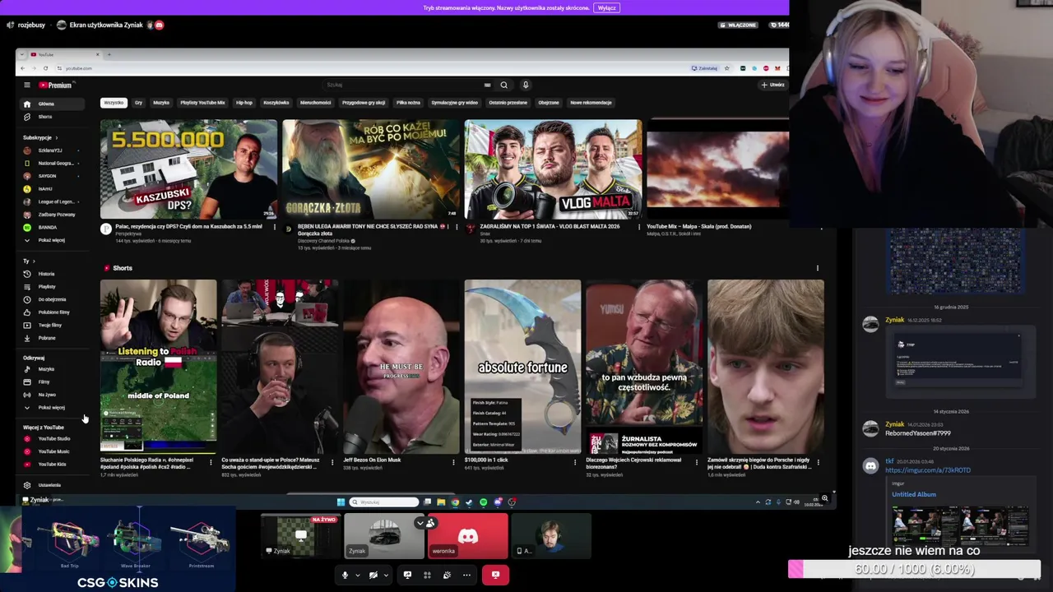This screenshot has width=1053, height=592.
Task: Open Twoje filmy in the sidebar
Action: pyautogui.click(x=53, y=325)
